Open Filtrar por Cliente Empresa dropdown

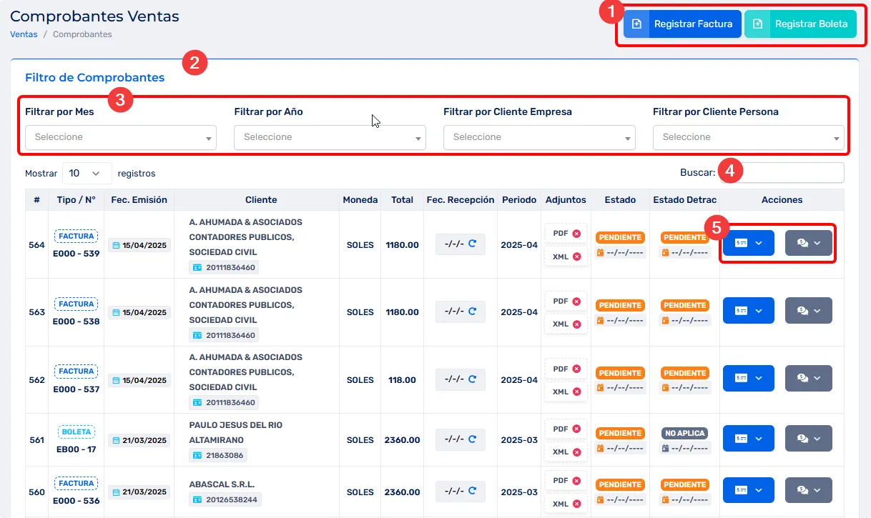coord(539,137)
